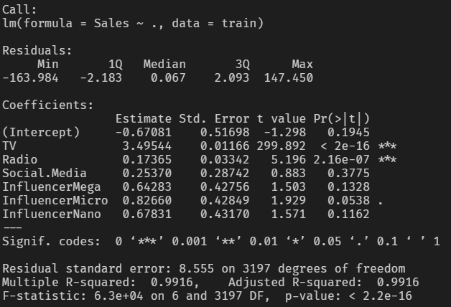Click the Social.Media row label

click(45, 173)
